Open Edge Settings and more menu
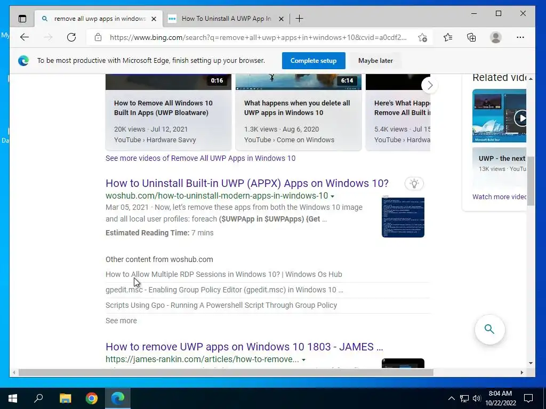 [520, 37]
